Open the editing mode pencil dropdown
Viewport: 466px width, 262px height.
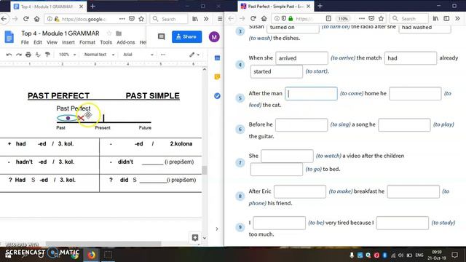(194, 55)
